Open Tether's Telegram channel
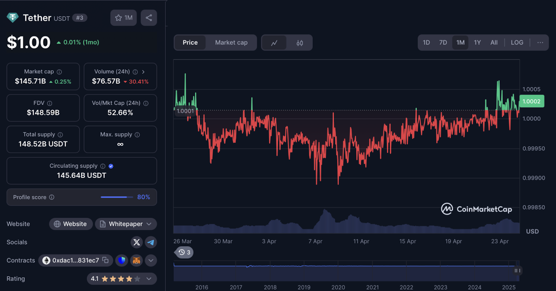Image resolution: width=556 pixels, height=291 pixels. [151, 242]
